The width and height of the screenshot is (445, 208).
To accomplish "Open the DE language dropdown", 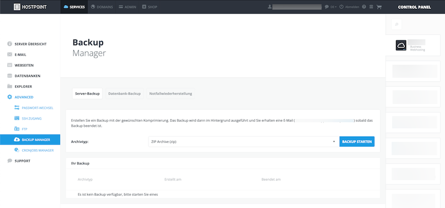I will 333,7.
